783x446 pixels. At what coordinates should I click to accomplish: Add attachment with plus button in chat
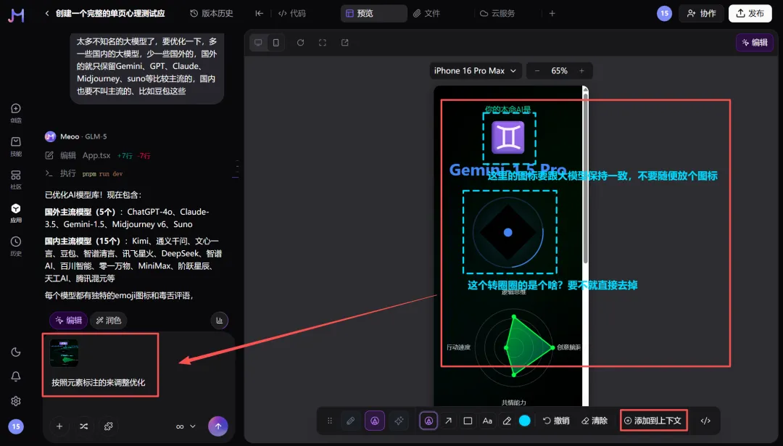click(x=59, y=426)
